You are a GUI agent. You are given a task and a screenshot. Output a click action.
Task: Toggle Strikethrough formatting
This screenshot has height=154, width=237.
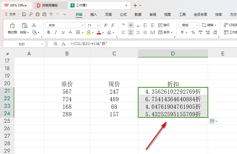coord(70,32)
